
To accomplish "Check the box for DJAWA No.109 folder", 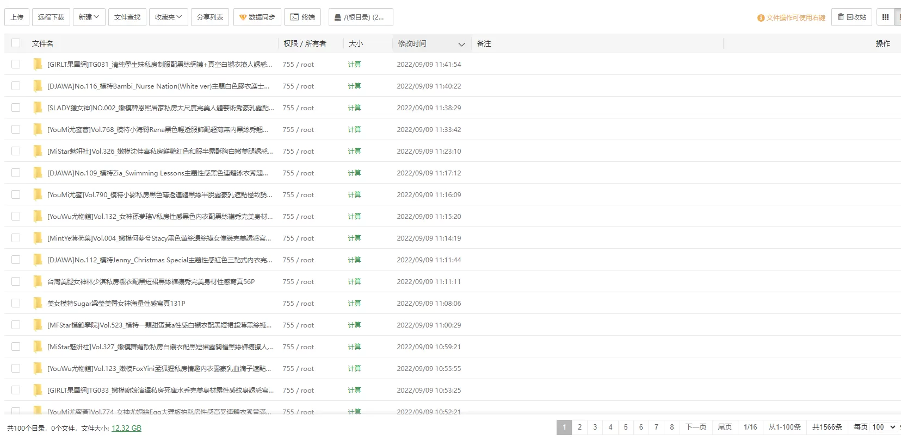I will click(16, 173).
